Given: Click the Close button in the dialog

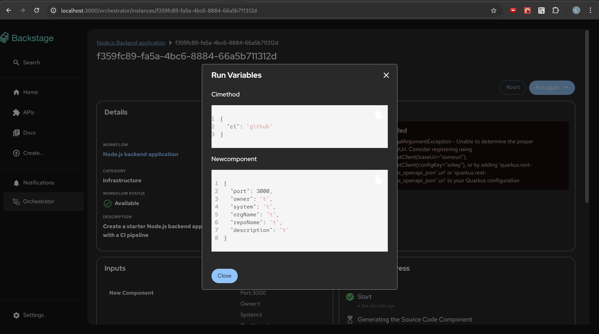Looking at the screenshot, I should click(x=224, y=276).
